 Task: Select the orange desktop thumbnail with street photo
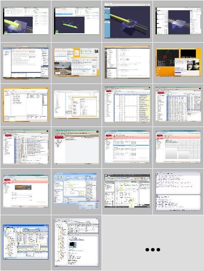(76, 62)
